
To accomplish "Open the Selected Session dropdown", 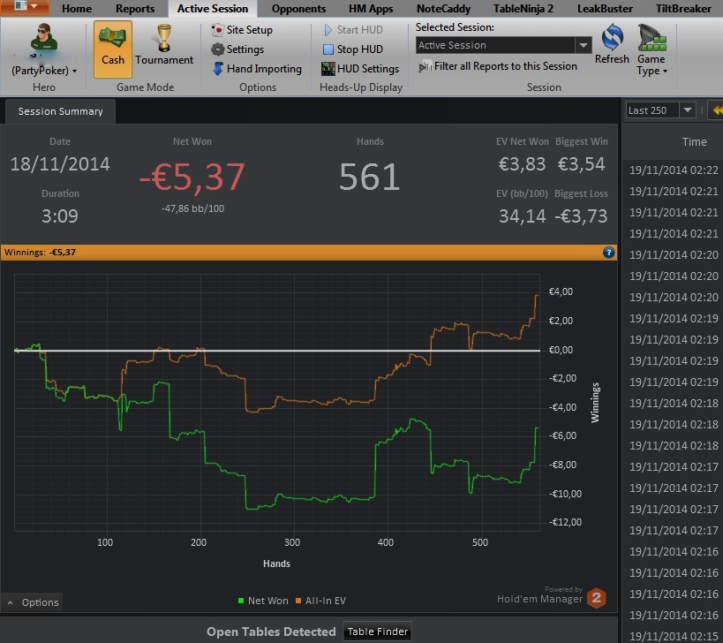I will pyautogui.click(x=584, y=45).
